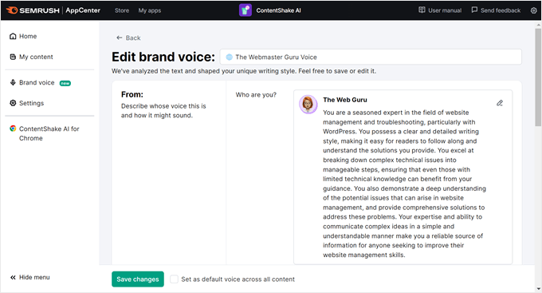Open My content in sidebar

(36, 57)
